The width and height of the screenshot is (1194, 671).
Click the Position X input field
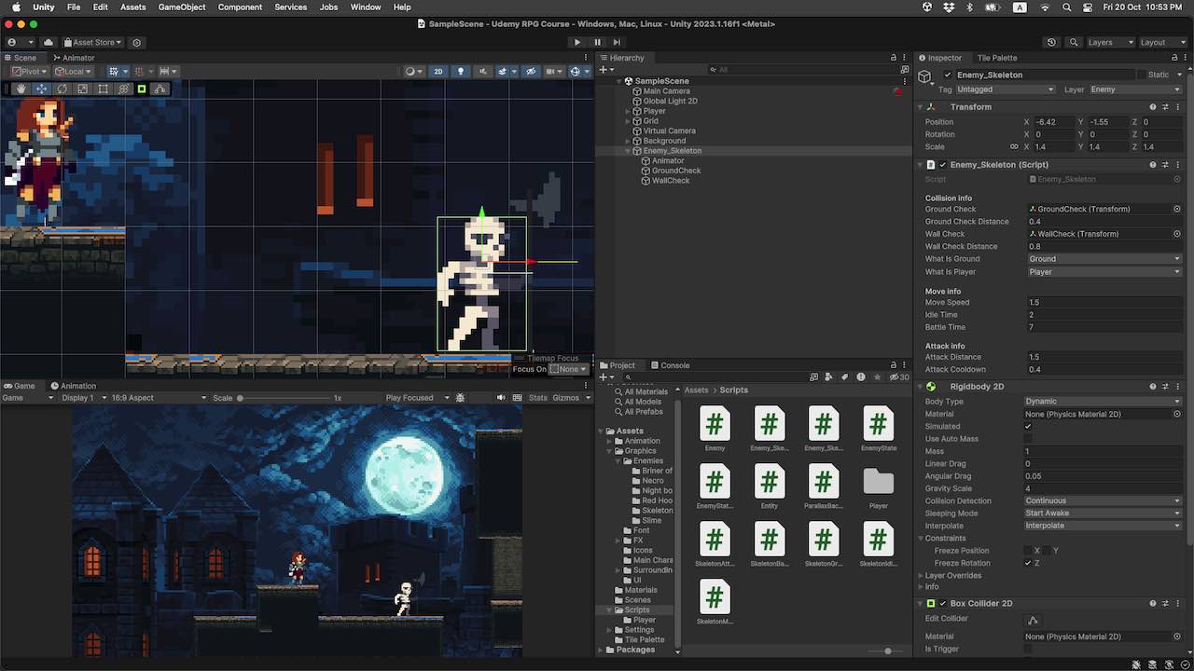1053,122
